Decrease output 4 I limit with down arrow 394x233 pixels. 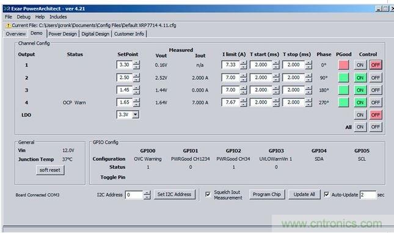[x=243, y=104]
